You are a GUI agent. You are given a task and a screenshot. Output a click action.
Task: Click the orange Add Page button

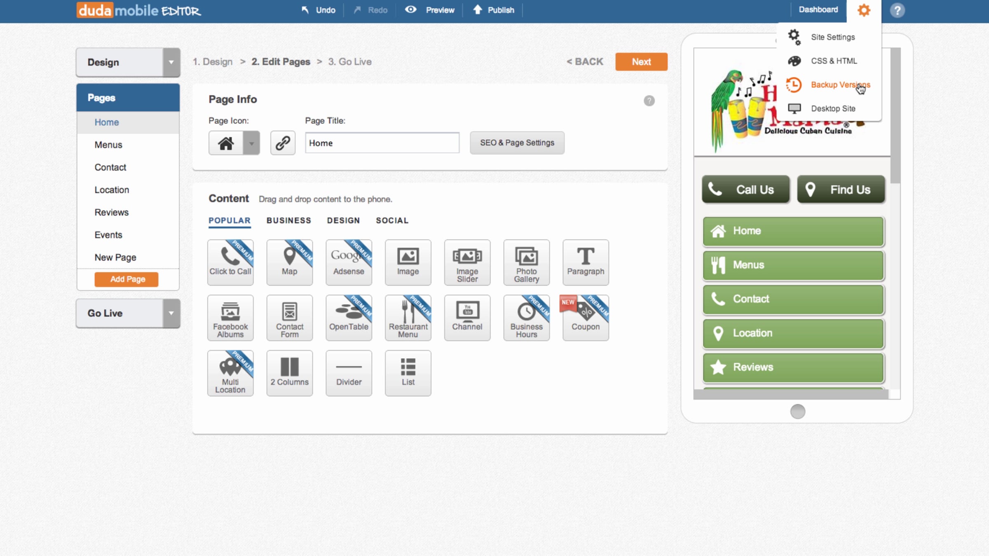click(127, 279)
